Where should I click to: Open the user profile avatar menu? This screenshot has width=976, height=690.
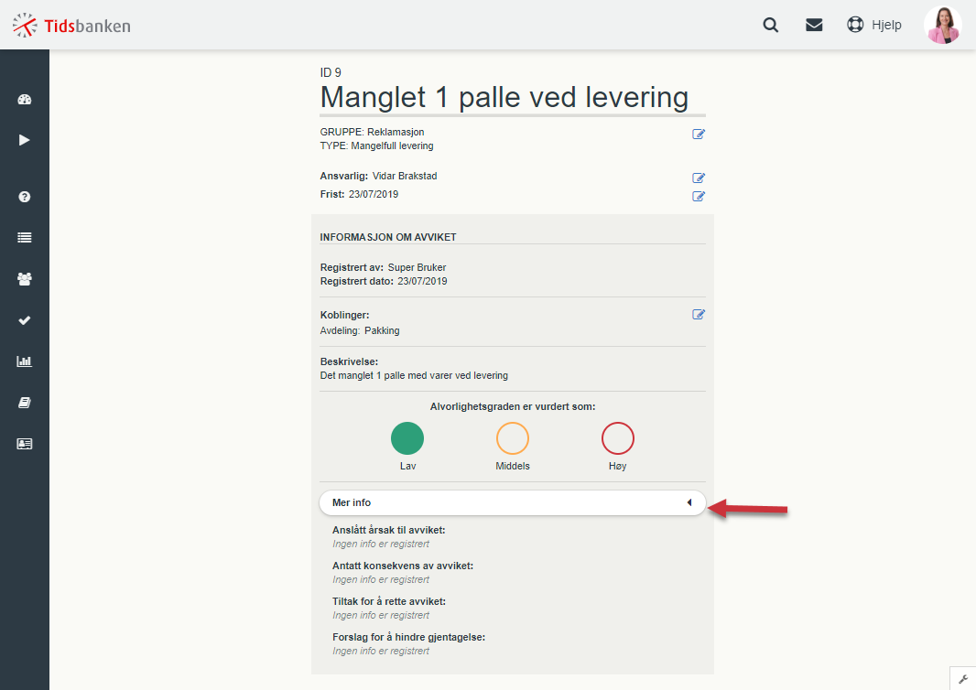pyautogui.click(x=942, y=25)
